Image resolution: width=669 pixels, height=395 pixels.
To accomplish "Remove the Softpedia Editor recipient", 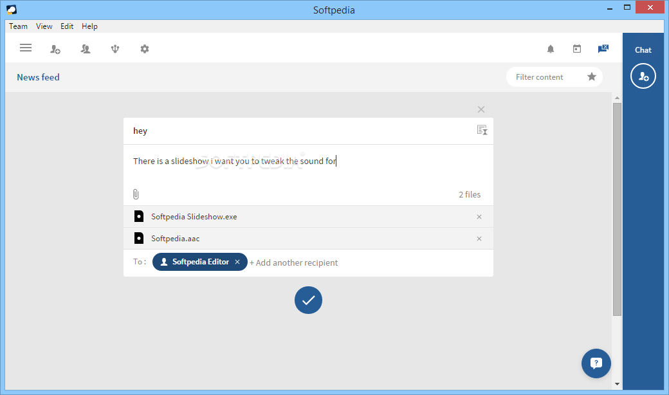I will point(237,262).
